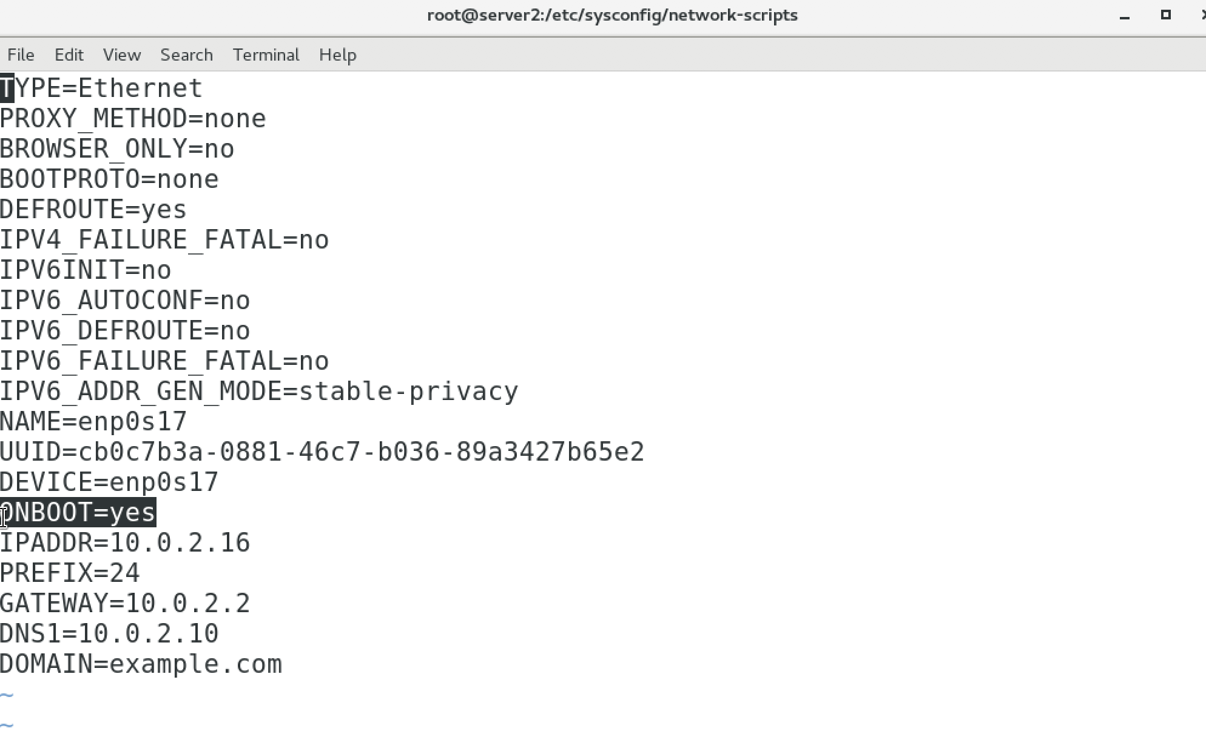Click the IPADDR=10.0.2.16 line
1206x754 pixels.
point(125,543)
